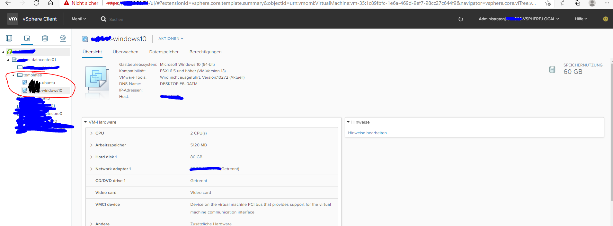Switch to VMs and Templates inventory view

27,39
